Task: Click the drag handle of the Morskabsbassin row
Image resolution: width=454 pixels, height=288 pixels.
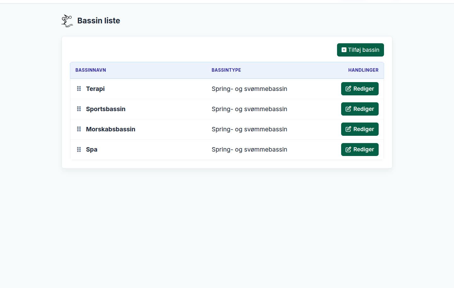Action: pyautogui.click(x=79, y=129)
